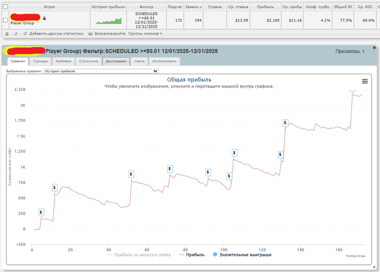380x272 pixels.
Task: Click the 77.5% total ROI value
Action: (346, 21)
